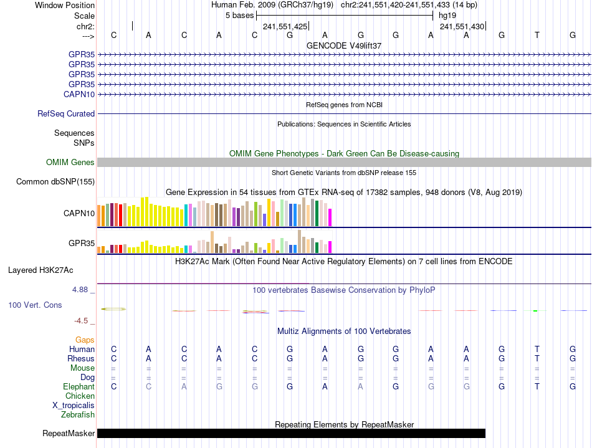Viewport: 592px width, 448px height.
Task: Click the CAPN10 GTEx expression bar chart
Action: pos(214,212)
